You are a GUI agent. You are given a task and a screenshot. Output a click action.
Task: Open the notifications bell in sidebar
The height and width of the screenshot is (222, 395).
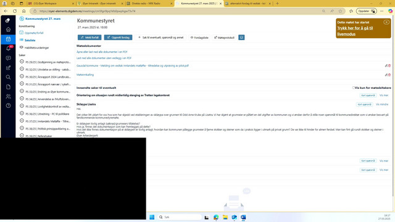click(x=9, y=48)
